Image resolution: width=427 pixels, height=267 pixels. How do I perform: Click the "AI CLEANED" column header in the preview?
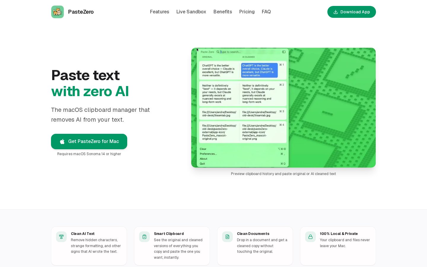(248, 57)
